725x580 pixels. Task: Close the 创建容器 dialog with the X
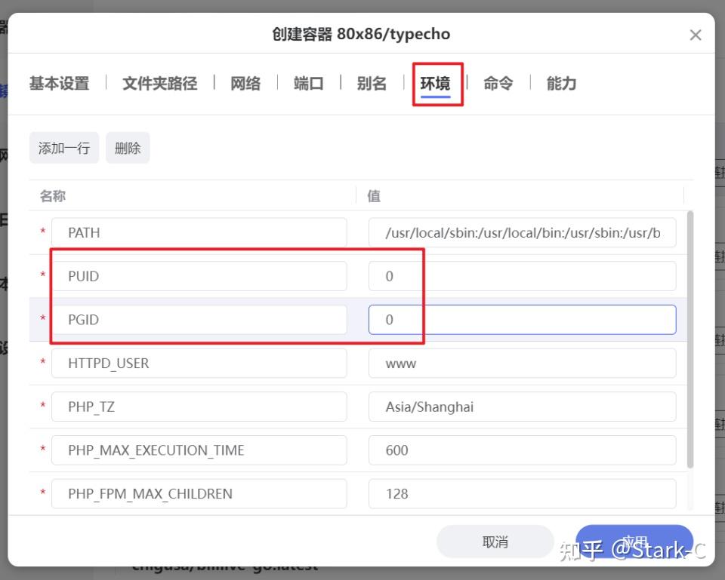[x=695, y=34]
